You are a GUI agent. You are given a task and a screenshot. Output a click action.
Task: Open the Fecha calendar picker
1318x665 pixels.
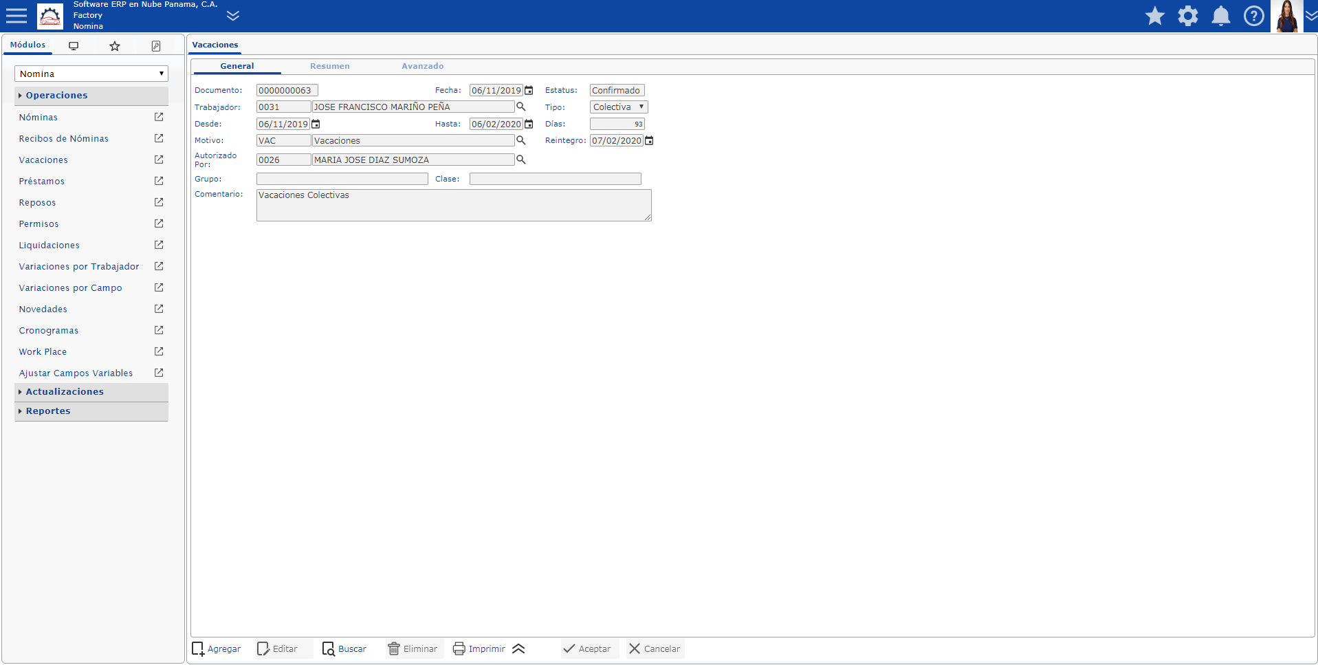click(x=529, y=91)
